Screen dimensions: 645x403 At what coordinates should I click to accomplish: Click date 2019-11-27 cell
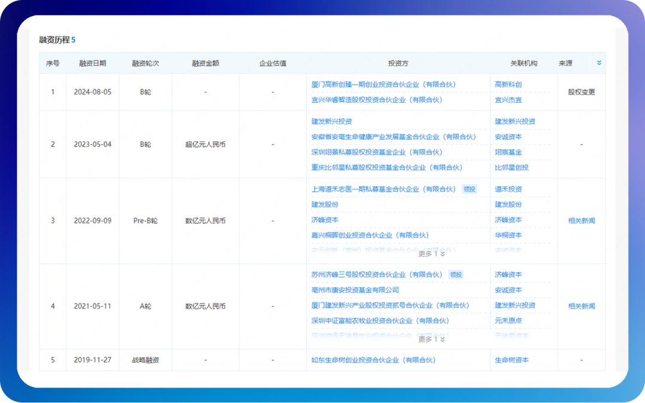(93, 360)
